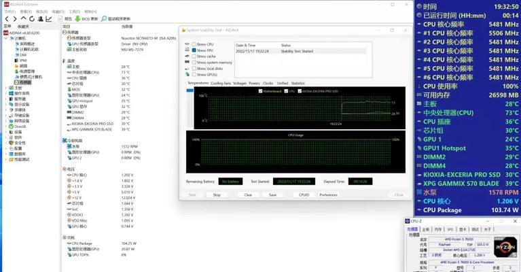This screenshot has width=521, height=272.
Task: Select the DirectX tree entry
Action: point(20,126)
